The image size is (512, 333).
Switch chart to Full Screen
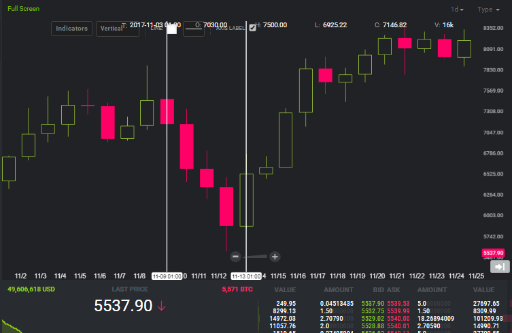point(24,9)
